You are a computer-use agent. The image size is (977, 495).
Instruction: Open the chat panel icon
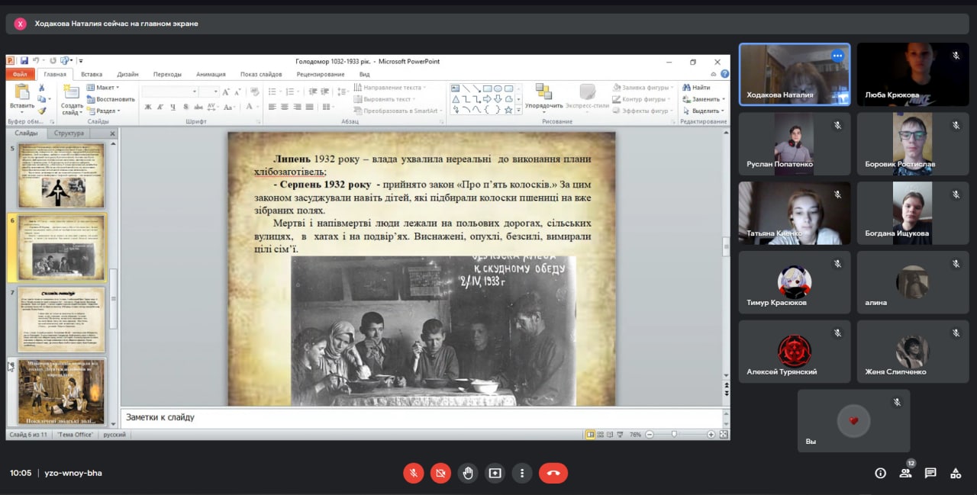pos(930,473)
